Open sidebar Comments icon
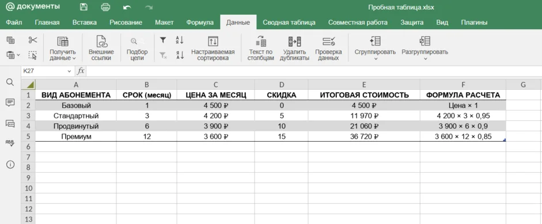This screenshot has width=542, height=224. tap(10, 102)
